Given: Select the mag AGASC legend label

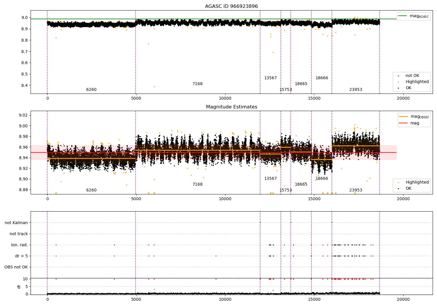Looking at the screenshot, I should [x=419, y=16].
